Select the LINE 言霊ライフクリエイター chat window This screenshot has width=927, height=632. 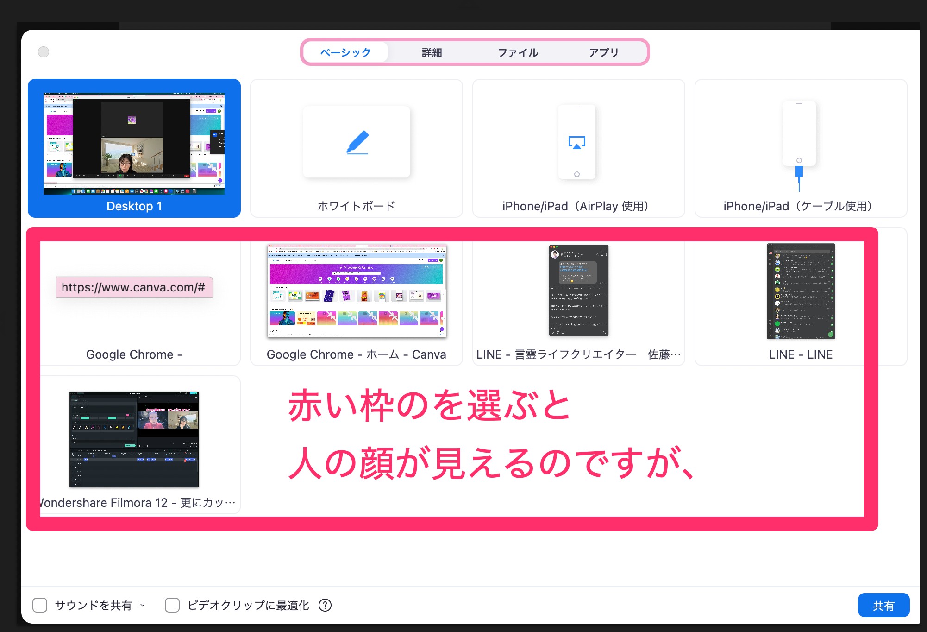(x=579, y=291)
